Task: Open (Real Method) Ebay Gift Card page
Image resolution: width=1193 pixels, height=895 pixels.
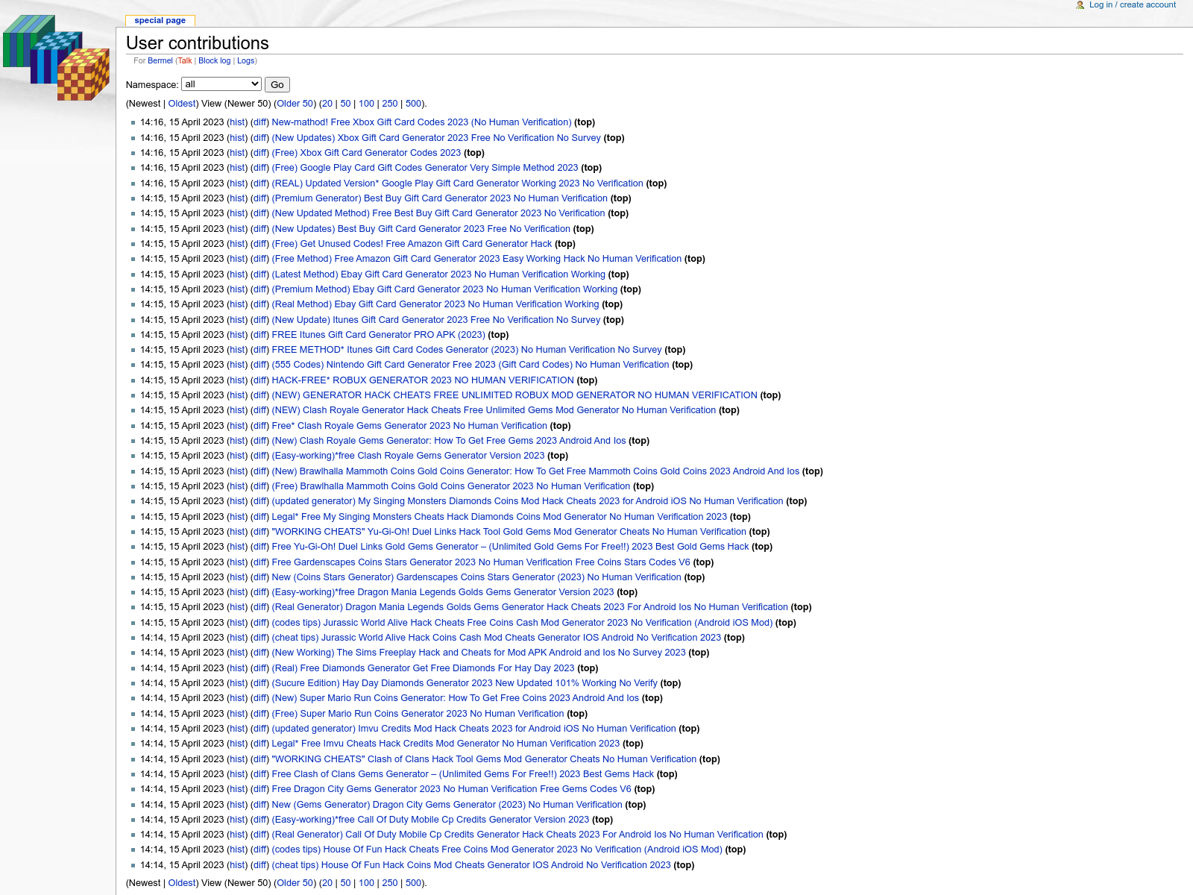Action: point(435,304)
